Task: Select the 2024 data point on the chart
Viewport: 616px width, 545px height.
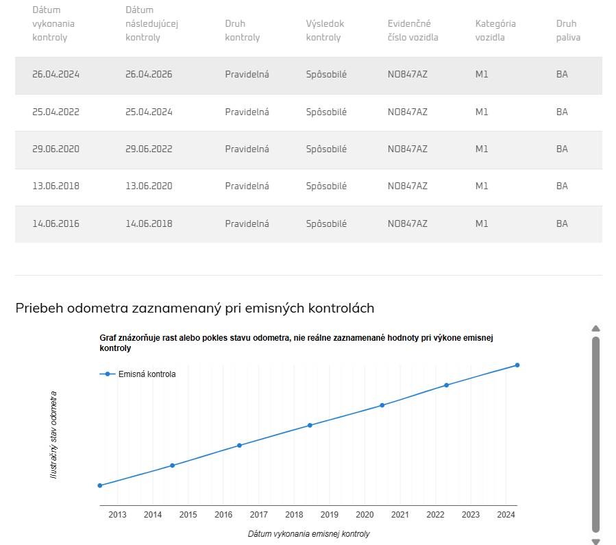Action: (x=517, y=365)
